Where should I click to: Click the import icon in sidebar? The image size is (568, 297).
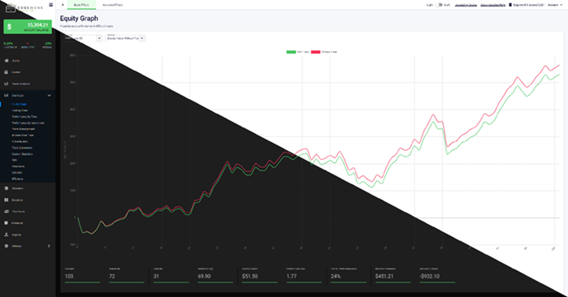point(7,235)
